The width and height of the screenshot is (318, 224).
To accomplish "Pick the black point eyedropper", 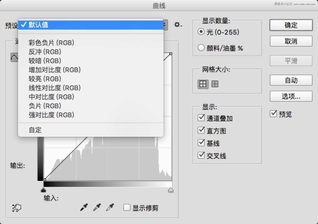I will 84,208.
